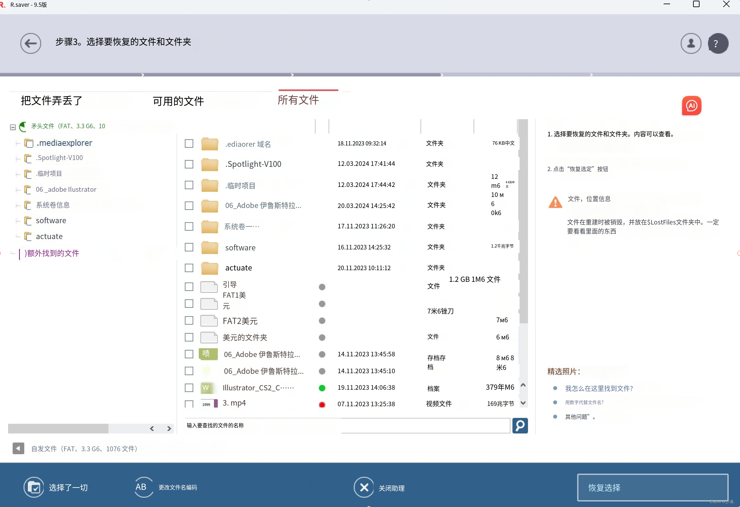Click the question mark help icon

[718, 43]
